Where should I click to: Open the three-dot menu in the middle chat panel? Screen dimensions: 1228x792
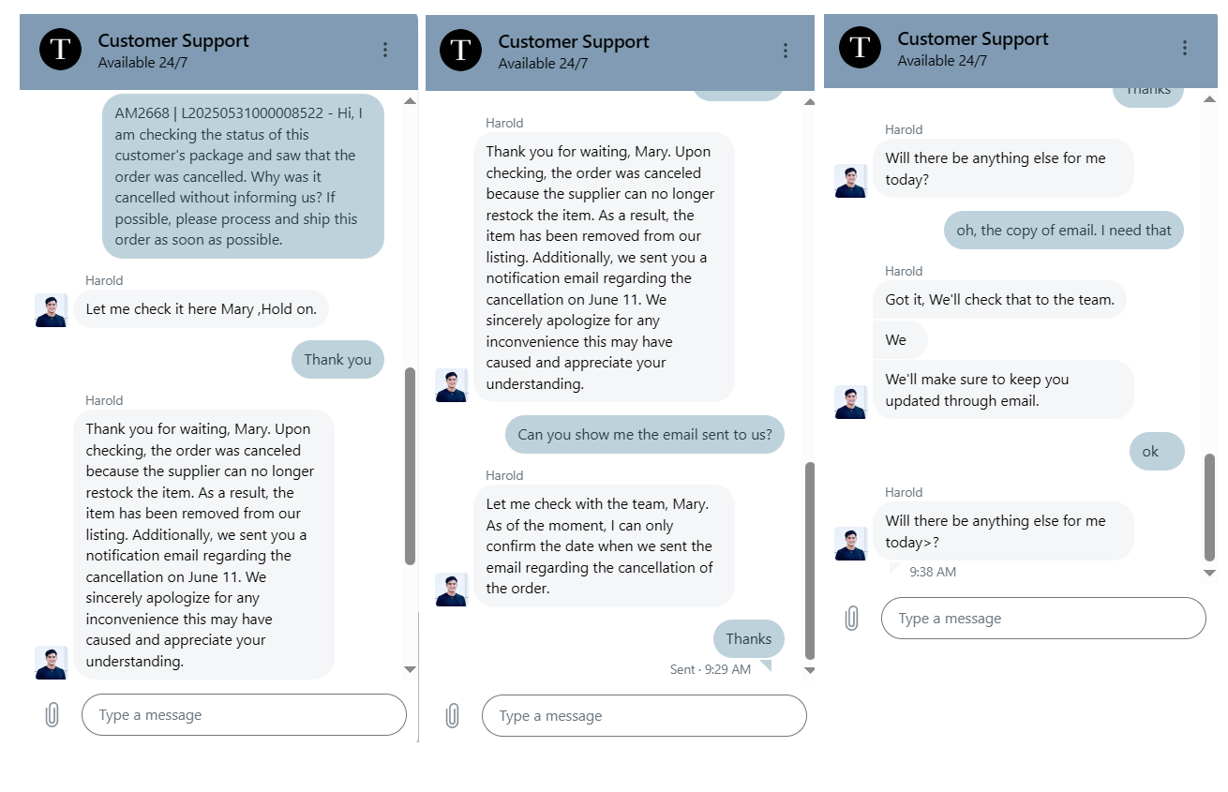pos(786,52)
